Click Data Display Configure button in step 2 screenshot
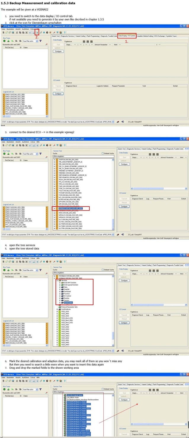 [x=58, y=51]
